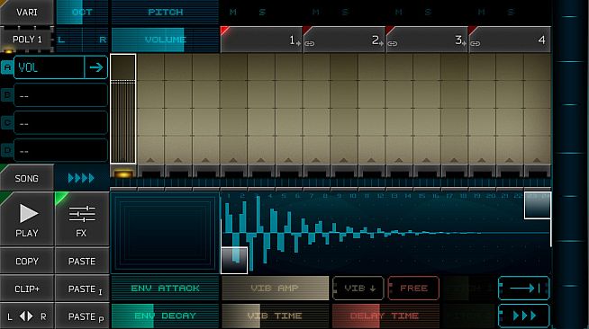Select pattern block 4
The height and width of the screenshot is (329, 589).
pyautogui.click(x=510, y=40)
